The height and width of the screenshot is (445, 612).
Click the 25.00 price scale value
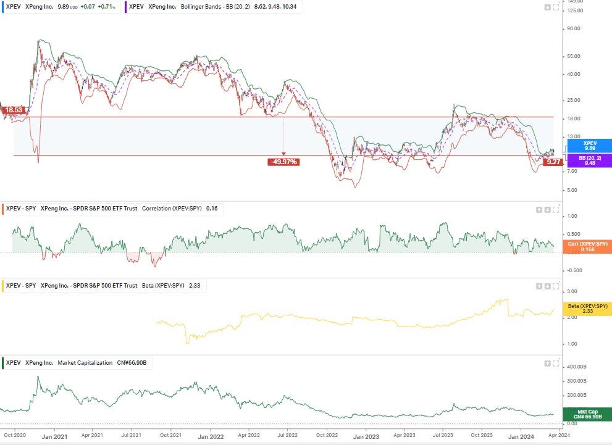point(574,100)
